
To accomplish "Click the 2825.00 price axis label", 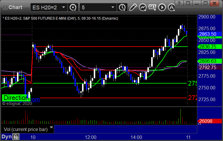I will [x=207, y=52].
